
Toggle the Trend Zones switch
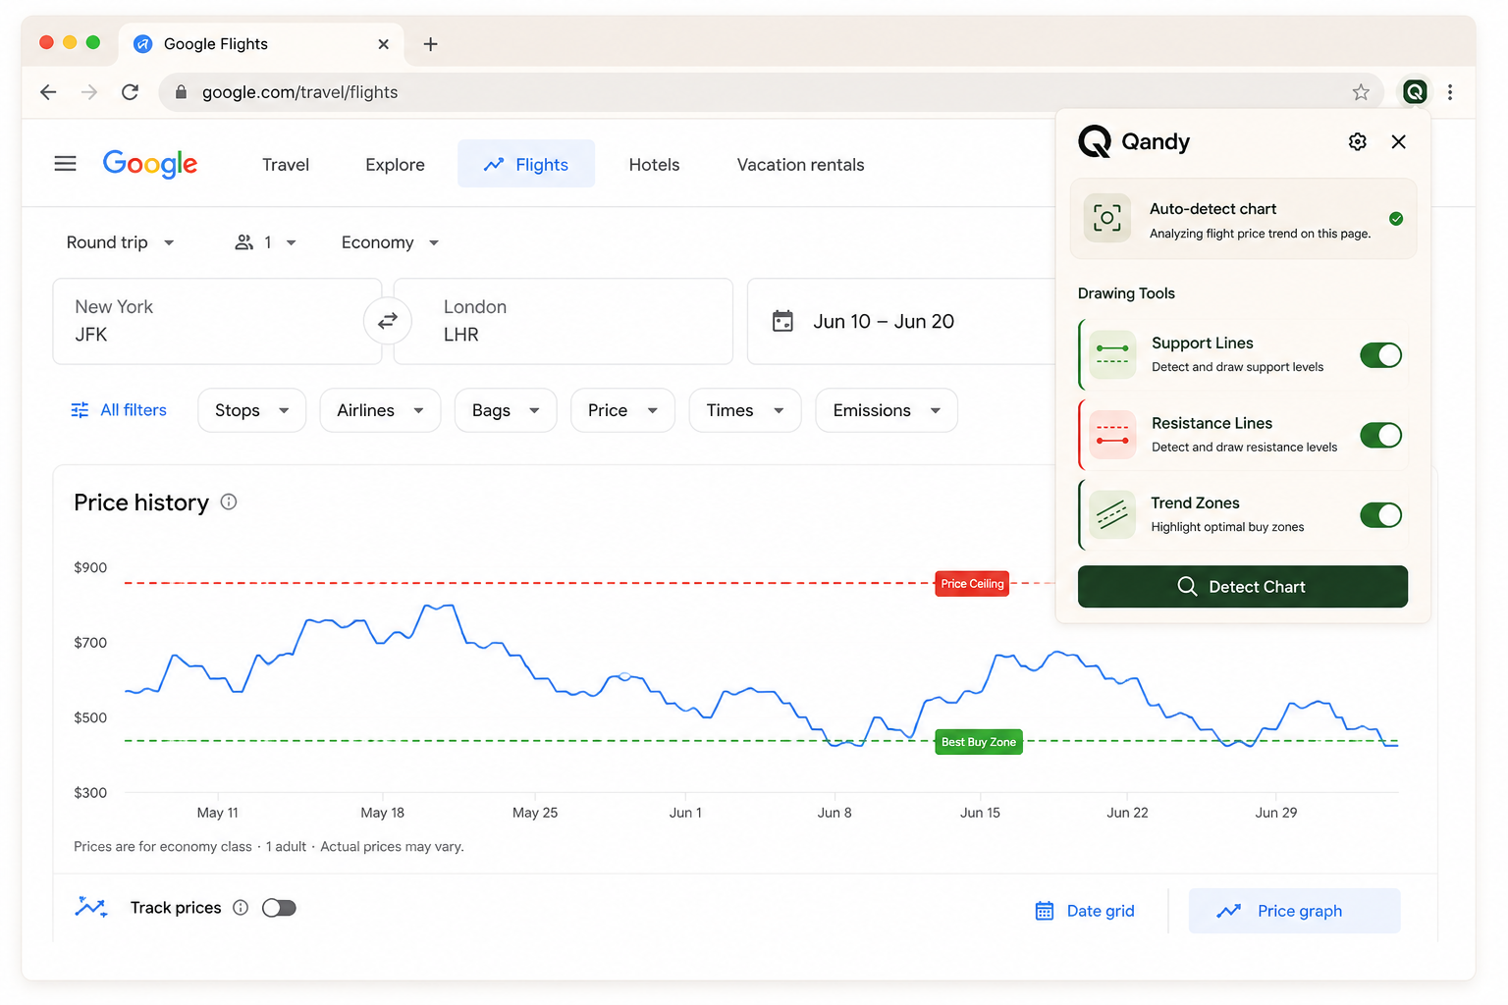coord(1381,514)
